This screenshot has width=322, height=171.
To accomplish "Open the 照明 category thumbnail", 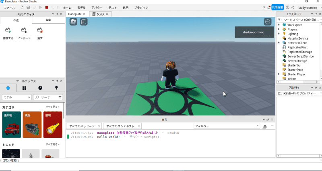I will pos(53,125).
